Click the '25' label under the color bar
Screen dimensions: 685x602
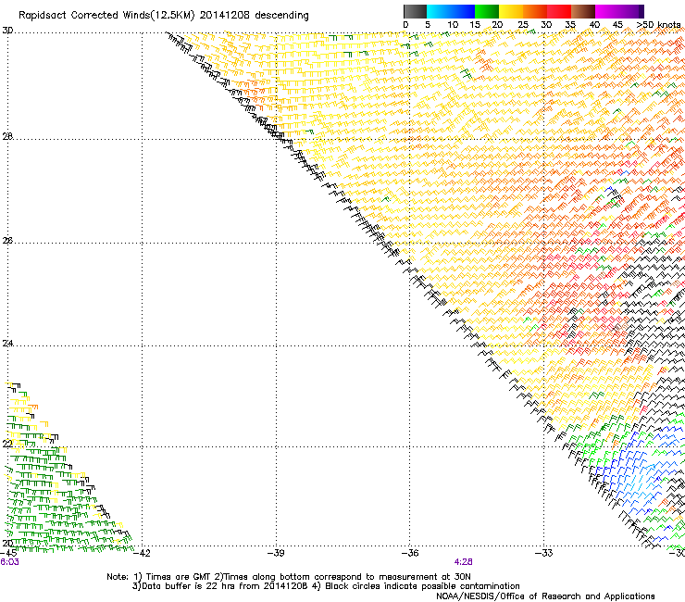pyautogui.click(x=523, y=25)
